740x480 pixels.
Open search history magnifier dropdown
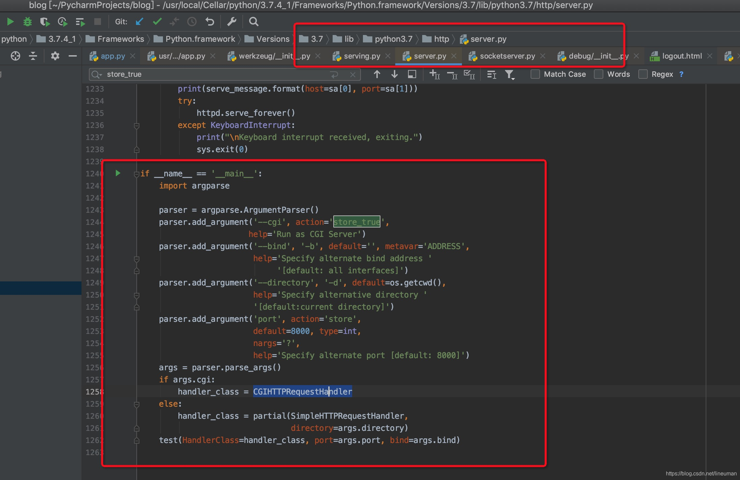tap(97, 74)
